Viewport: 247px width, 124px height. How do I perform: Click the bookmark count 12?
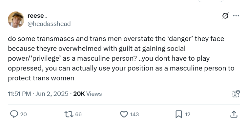188,114
